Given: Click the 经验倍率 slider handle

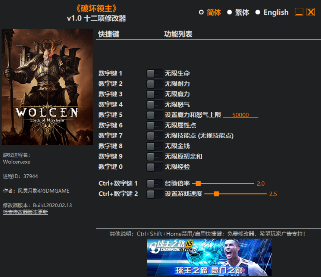Looking at the screenshot, I should click(198, 183).
